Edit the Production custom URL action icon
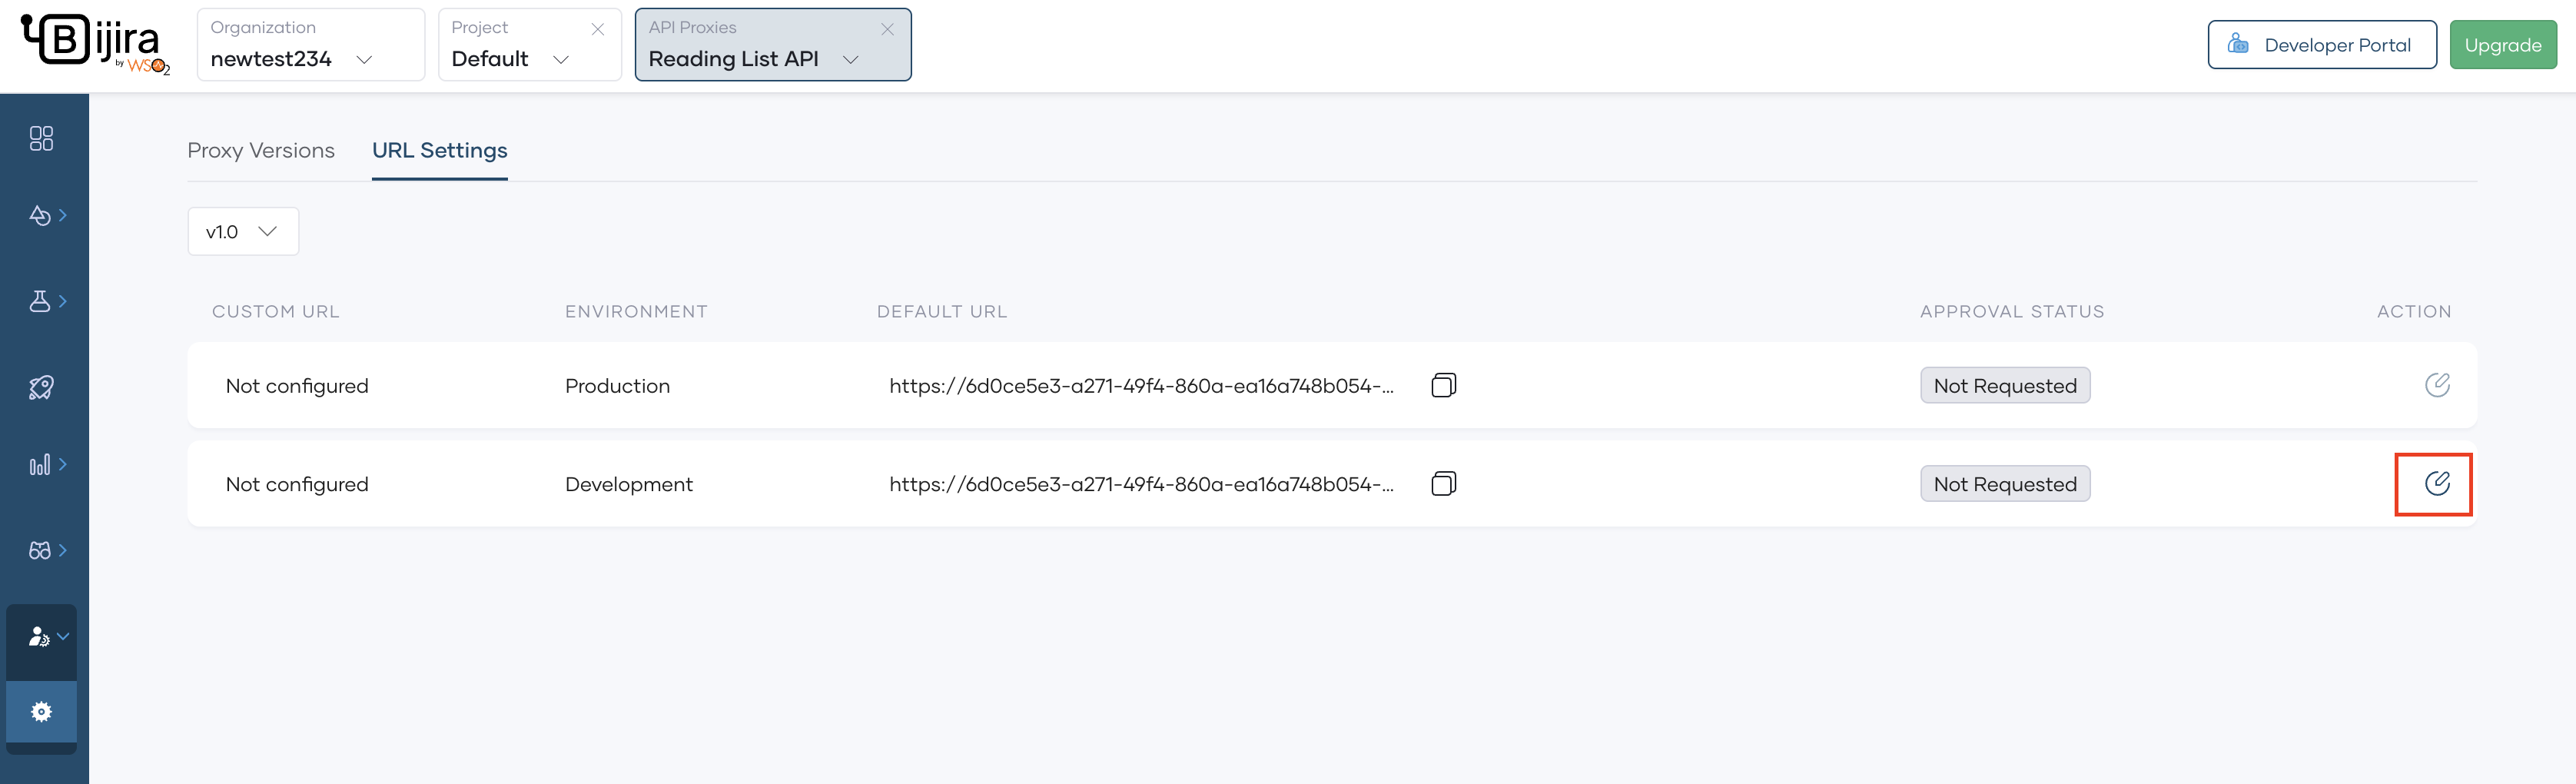Viewport: 2576px width, 784px height. [2437, 384]
